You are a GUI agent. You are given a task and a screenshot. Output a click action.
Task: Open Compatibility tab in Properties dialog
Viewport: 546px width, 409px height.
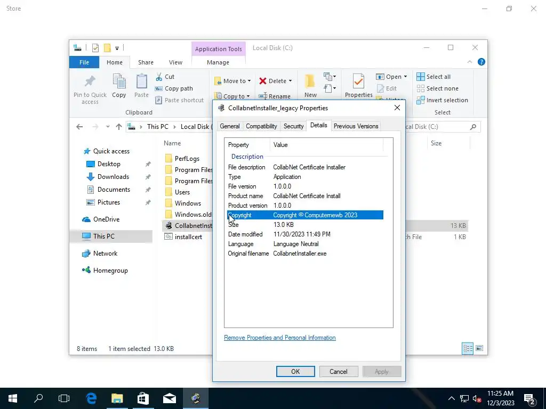point(261,126)
